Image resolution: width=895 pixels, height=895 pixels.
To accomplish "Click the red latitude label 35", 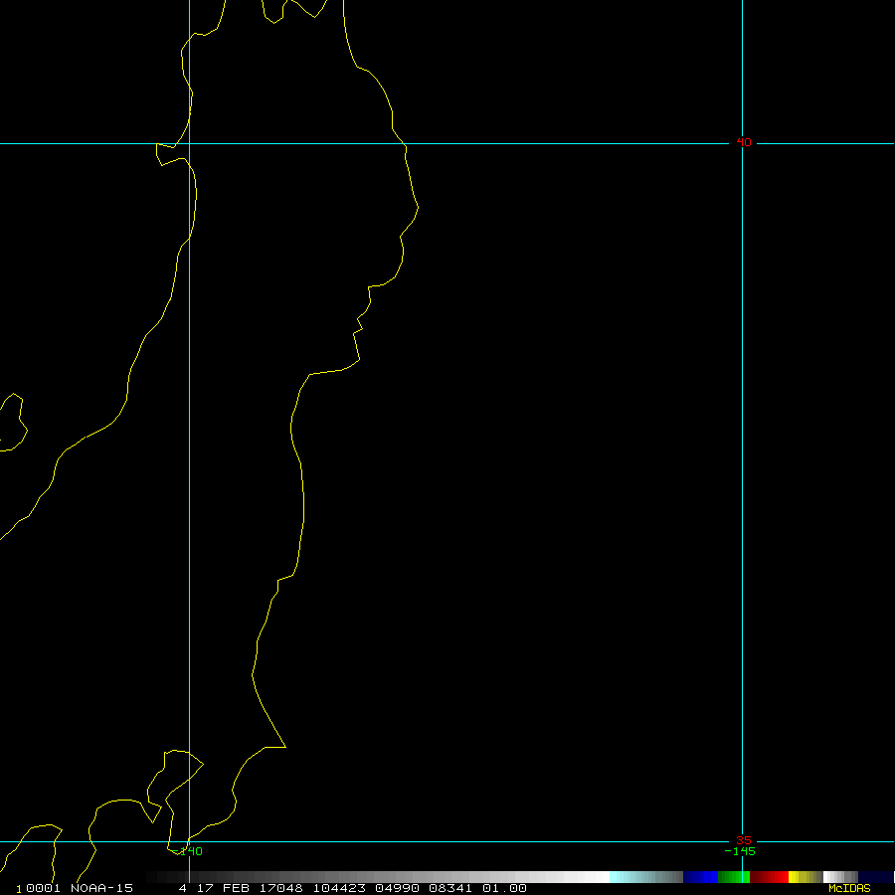I will click(x=744, y=840).
